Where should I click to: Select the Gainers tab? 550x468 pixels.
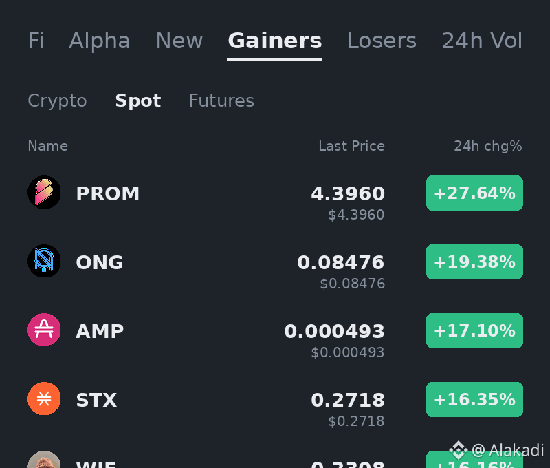click(274, 41)
